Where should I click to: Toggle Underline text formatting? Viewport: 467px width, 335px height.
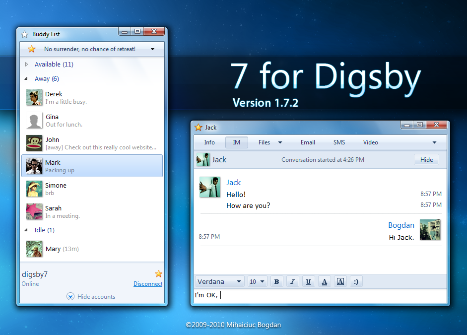pos(308,281)
